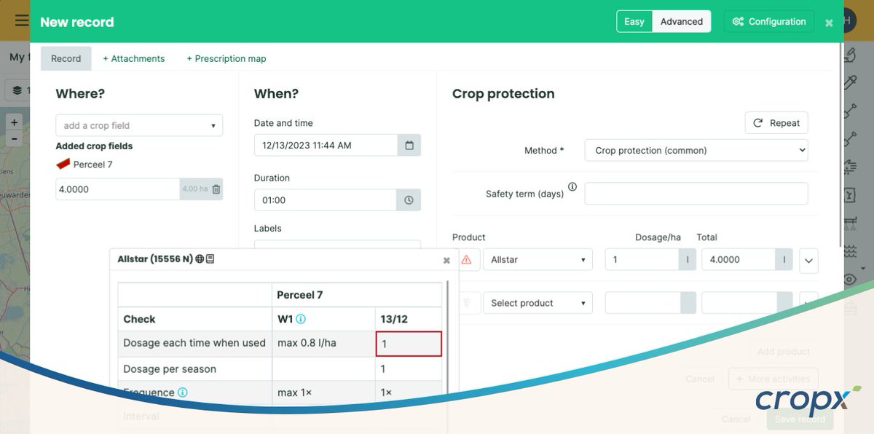Viewport: 874px width, 434px height.
Task: Select the Record tab
Action: coord(66,58)
